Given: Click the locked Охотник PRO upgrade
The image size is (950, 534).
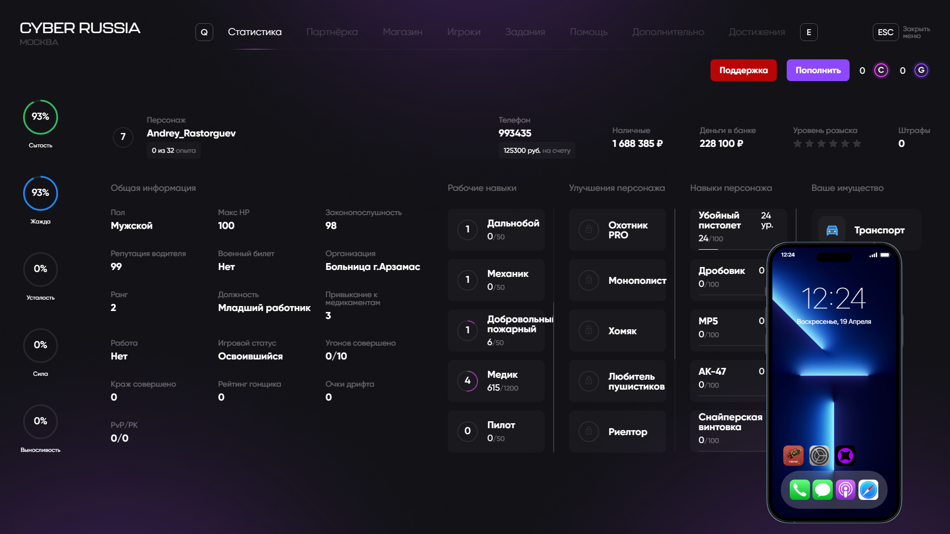Looking at the screenshot, I should pyautogui.click(x=617, y=230).
